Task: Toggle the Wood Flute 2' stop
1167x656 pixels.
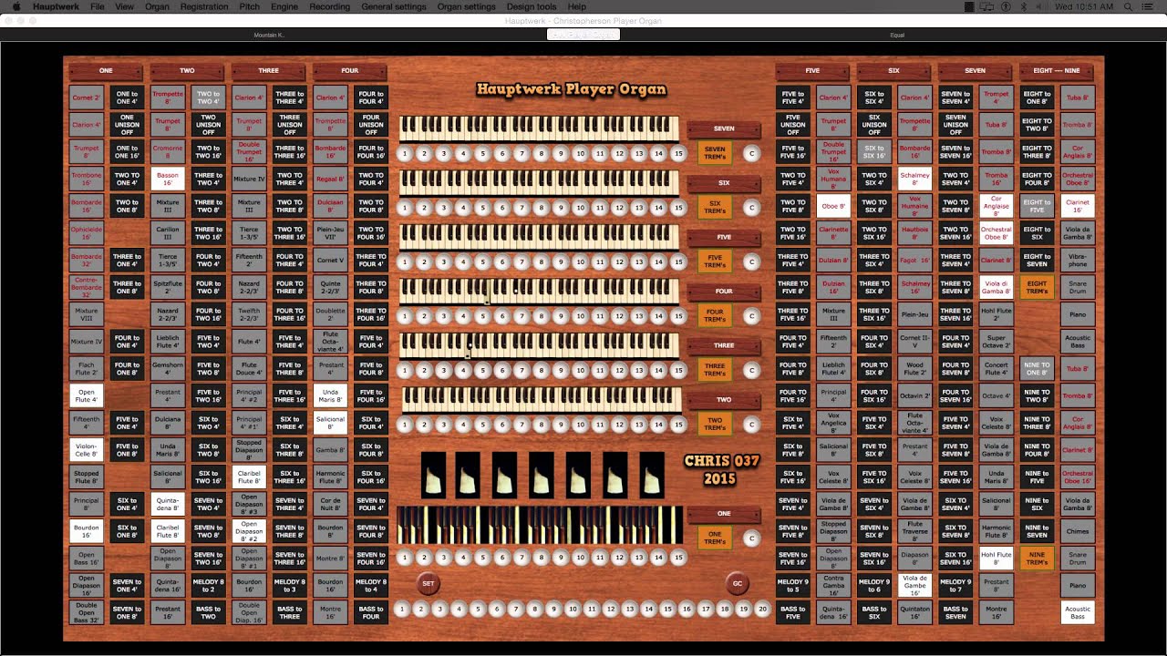Action: (x=914, y=368)
